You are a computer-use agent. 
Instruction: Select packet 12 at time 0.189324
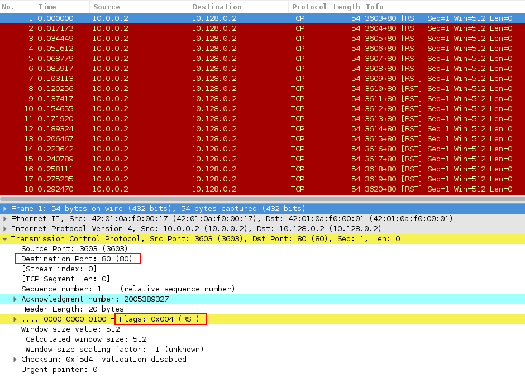262,128
